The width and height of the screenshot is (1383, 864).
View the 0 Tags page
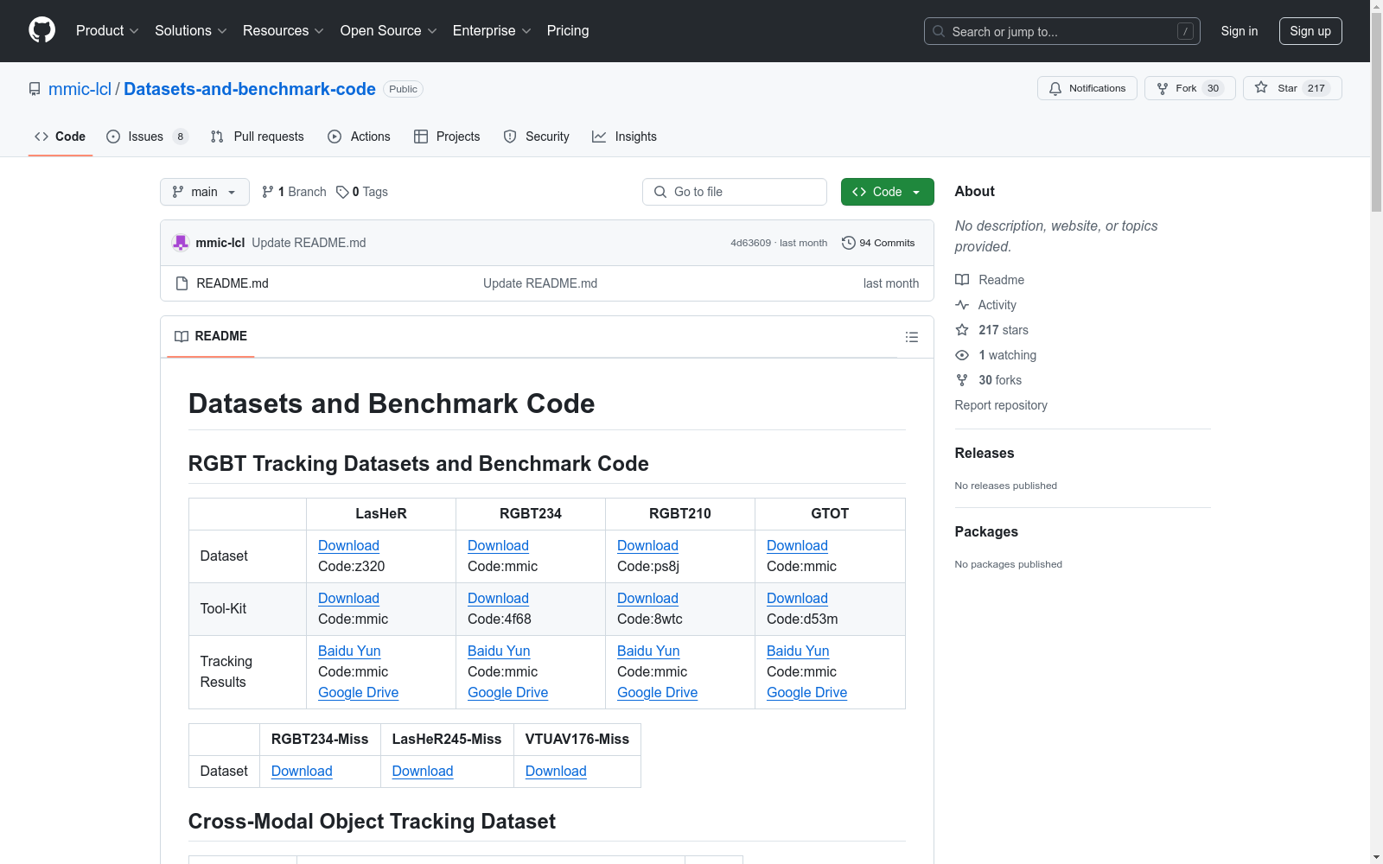click(x=362, y=192)
